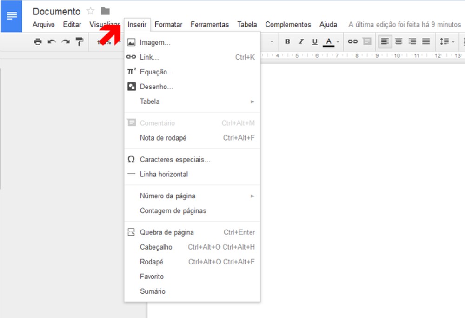Open the line spacing dropdown
The image size is (465, 318).
pos(446,41)
